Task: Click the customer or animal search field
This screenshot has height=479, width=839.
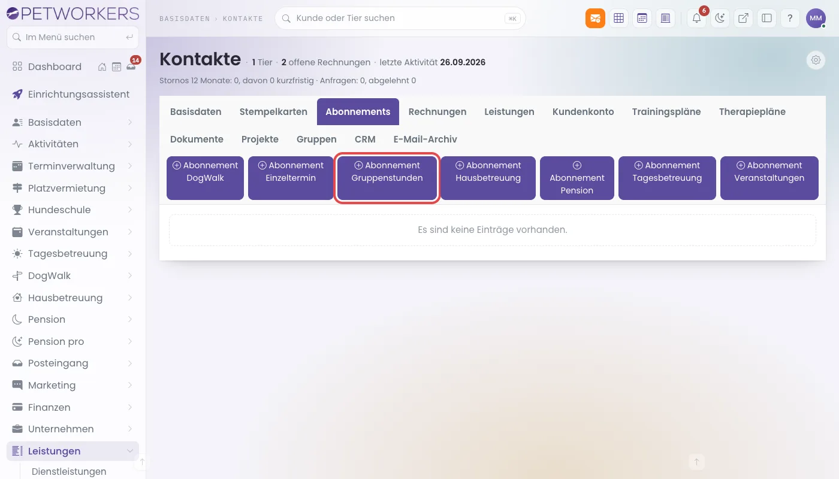Action: coord(400,18)
